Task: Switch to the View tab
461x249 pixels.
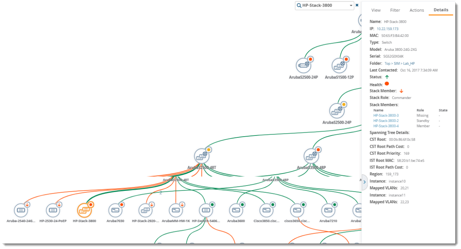Action: click(x=376, y=10)
